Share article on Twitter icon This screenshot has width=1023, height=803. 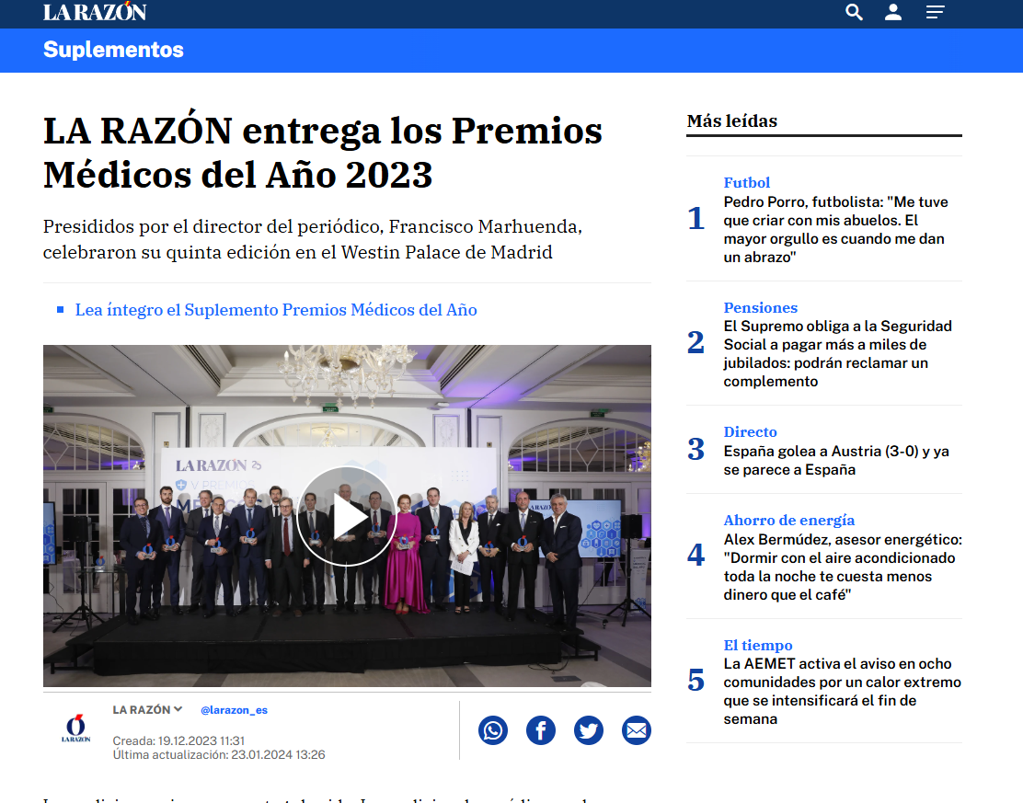(589, 730)
